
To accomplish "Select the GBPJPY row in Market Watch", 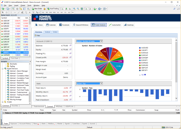I will [15, 52].
